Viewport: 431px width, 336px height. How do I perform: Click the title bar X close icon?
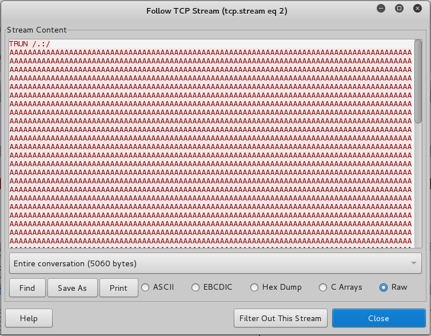click(x=417, y=9)
